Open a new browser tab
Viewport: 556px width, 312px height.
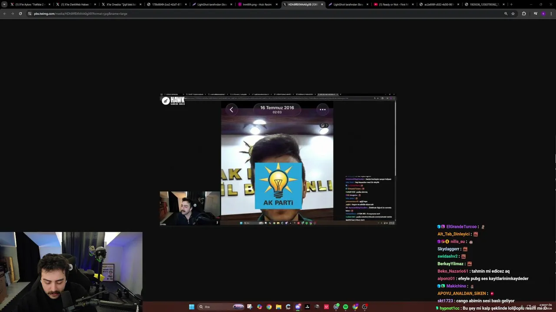point(511,4)
